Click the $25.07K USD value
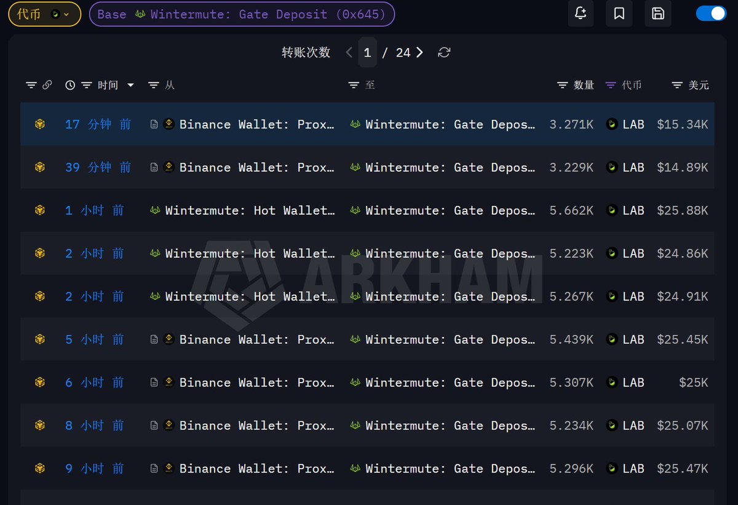The width and height of the screenshot is (738, 505). [683, 426]
